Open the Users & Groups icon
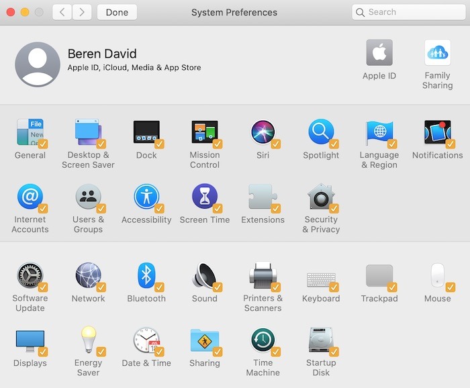470x388 pixels. point(88,197)
